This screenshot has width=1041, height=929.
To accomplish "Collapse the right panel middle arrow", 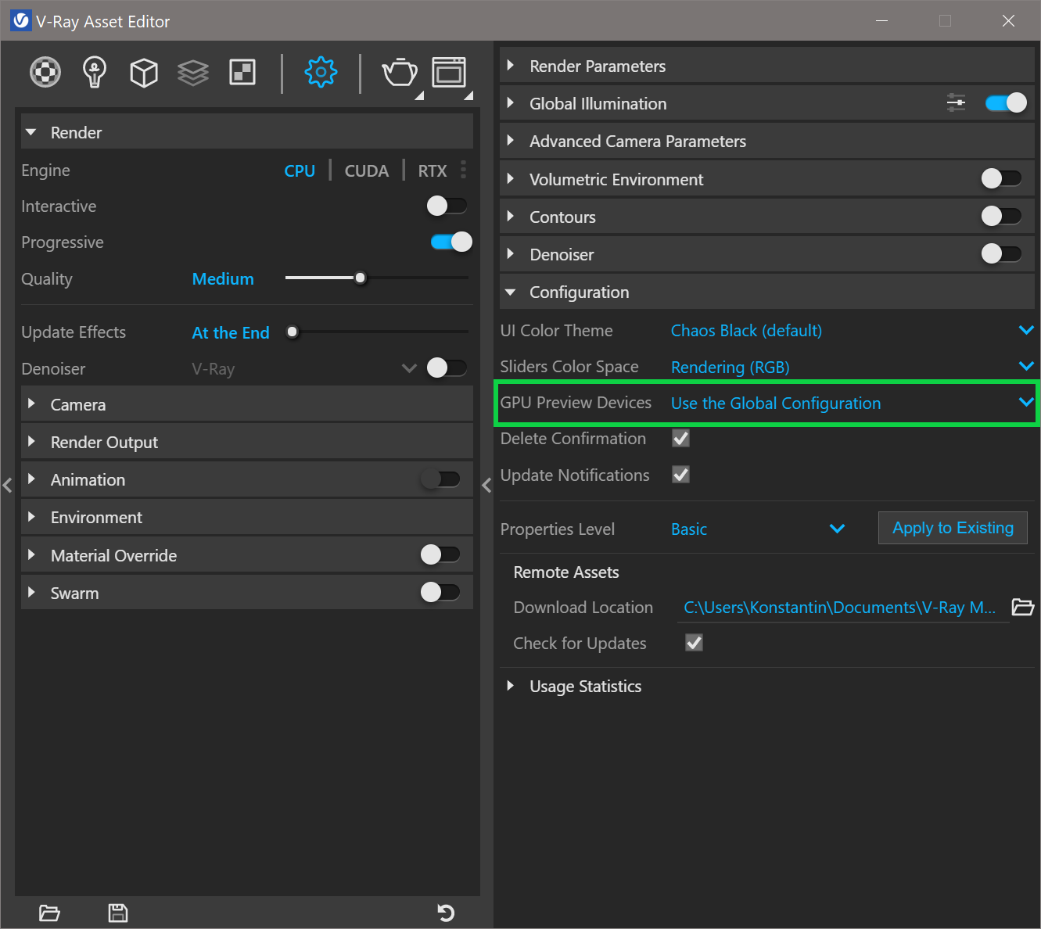I will click(x=486, y=486).
